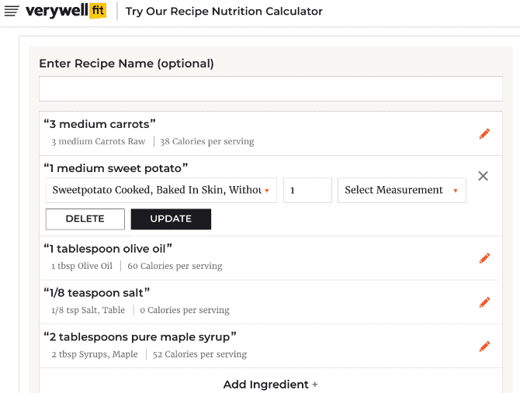The height and width of the screenshot is (393, 520).
Task: Click the verywell fit logo
Action: 65,11
